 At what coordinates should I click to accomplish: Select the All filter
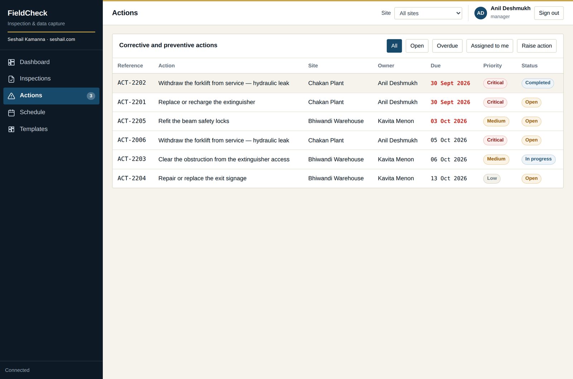click(x=394, y=46)
